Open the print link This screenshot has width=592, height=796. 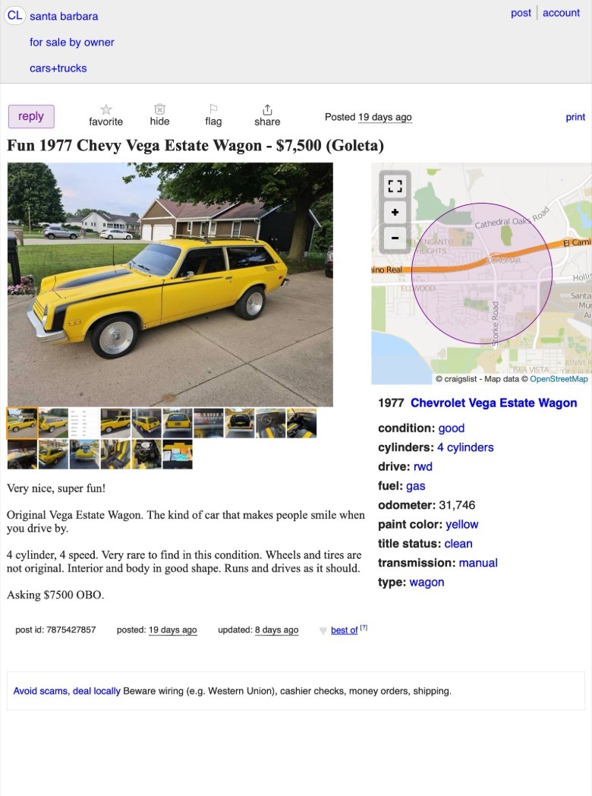575,117
